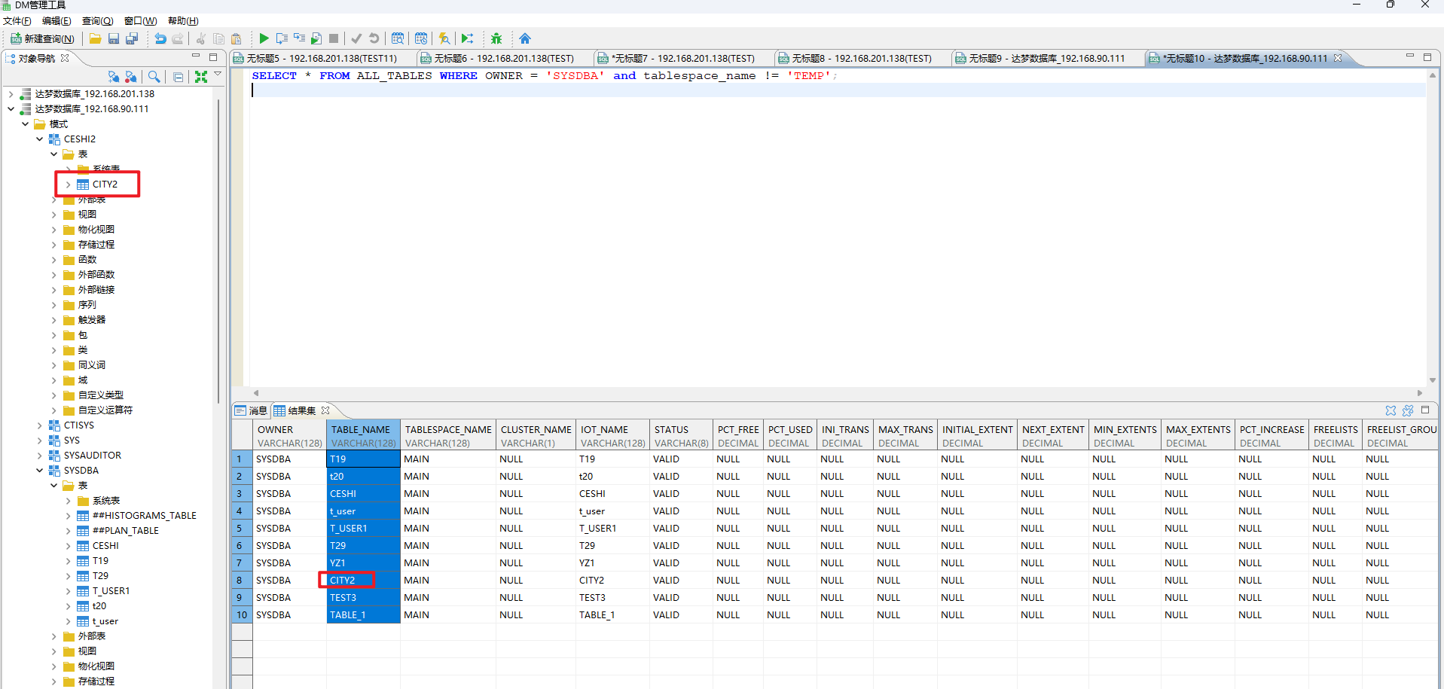This screenshot has width=1444, height=689.
Task: Expand the 触发器 triggers folder
Action: tap(53, 320)
